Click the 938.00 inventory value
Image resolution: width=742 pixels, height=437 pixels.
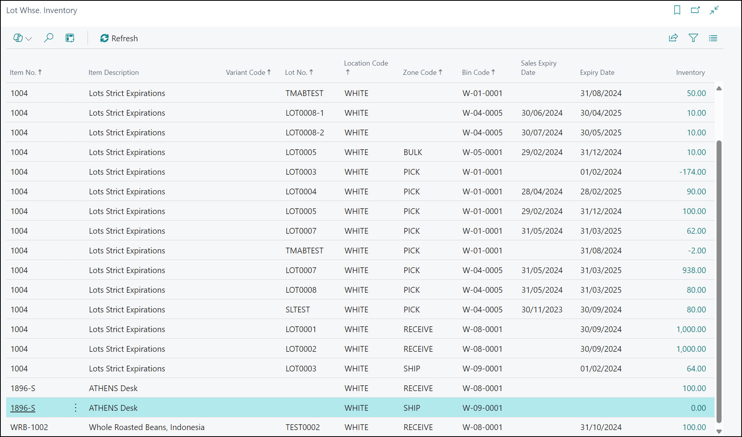[x=694, y=270]
